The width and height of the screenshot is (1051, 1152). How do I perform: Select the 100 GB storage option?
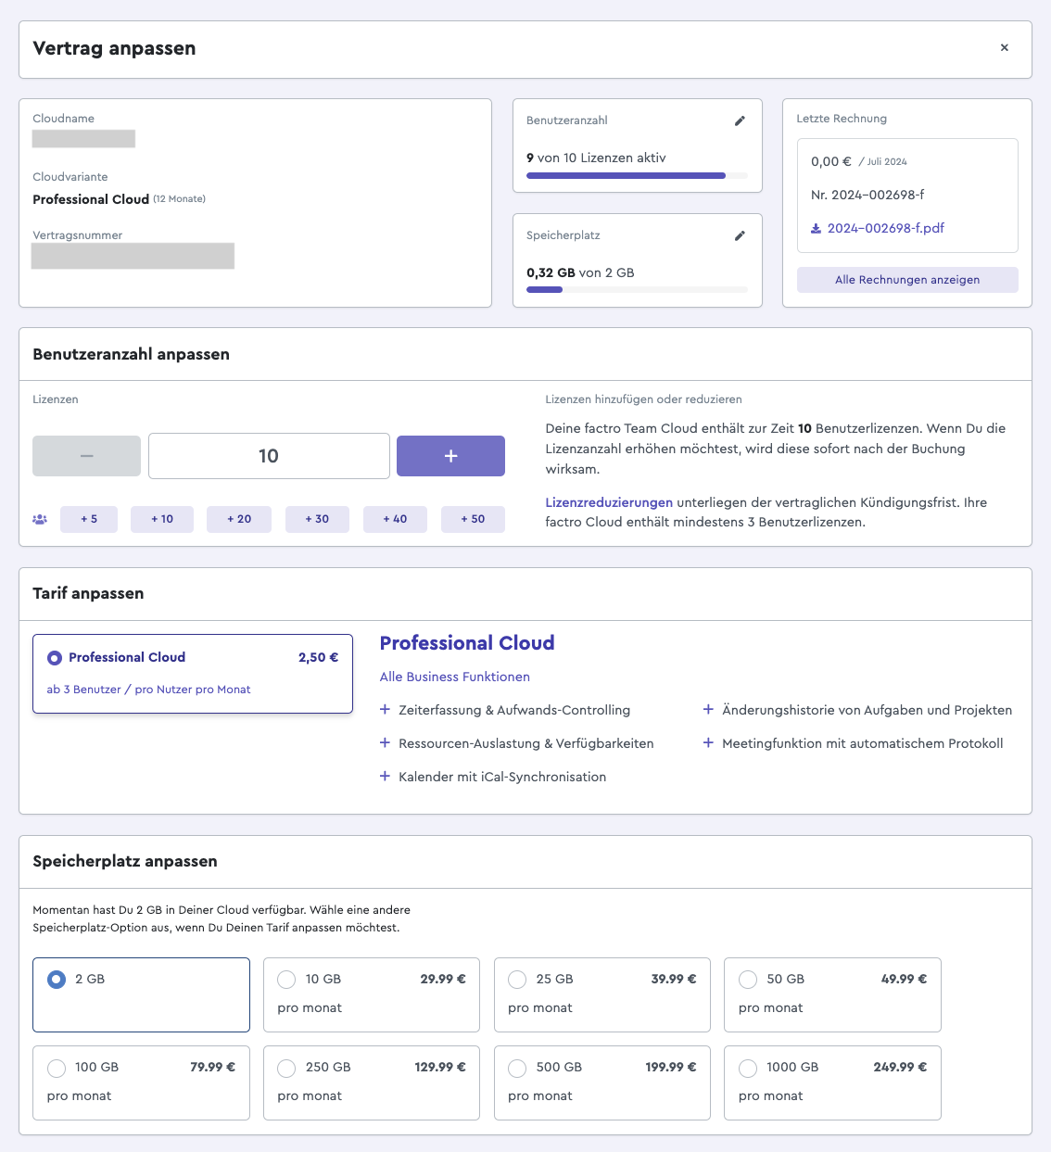[141, 1082]
